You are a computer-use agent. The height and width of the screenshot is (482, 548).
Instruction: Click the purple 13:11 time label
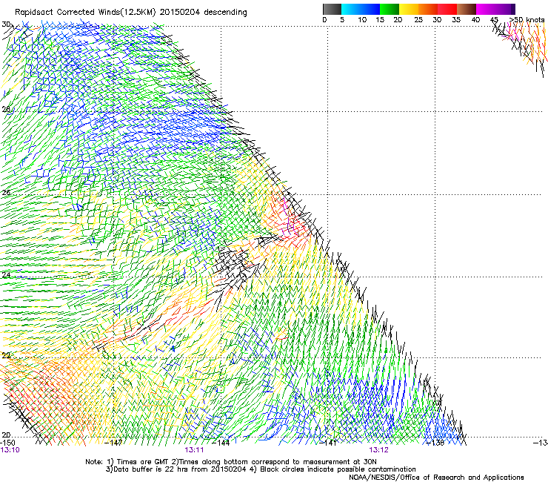tap(194, 450)
